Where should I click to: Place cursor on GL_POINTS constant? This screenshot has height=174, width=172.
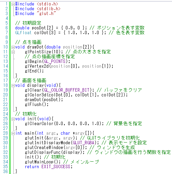tap(54, 62)
